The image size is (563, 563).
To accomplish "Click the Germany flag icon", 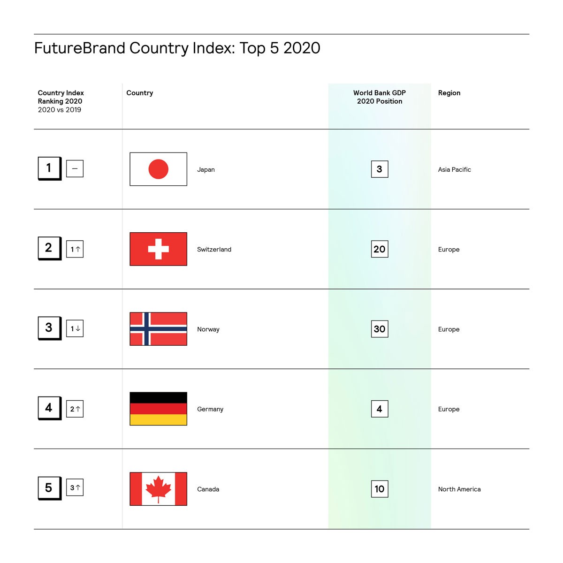I will [158, 409].
